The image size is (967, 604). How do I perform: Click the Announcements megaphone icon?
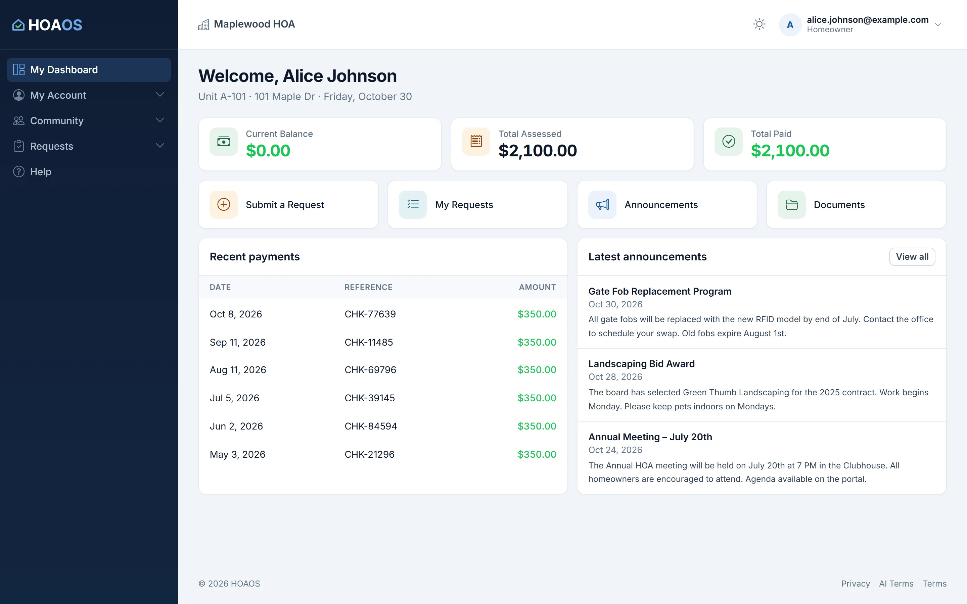coord(603,205)
